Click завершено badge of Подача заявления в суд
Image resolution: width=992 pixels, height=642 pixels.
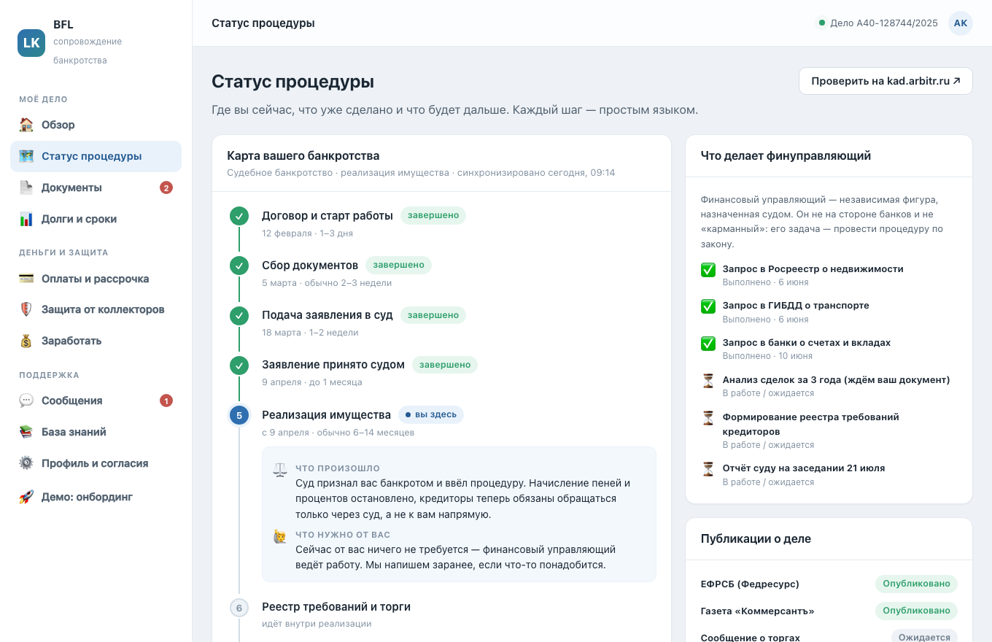tap(433, 315)
